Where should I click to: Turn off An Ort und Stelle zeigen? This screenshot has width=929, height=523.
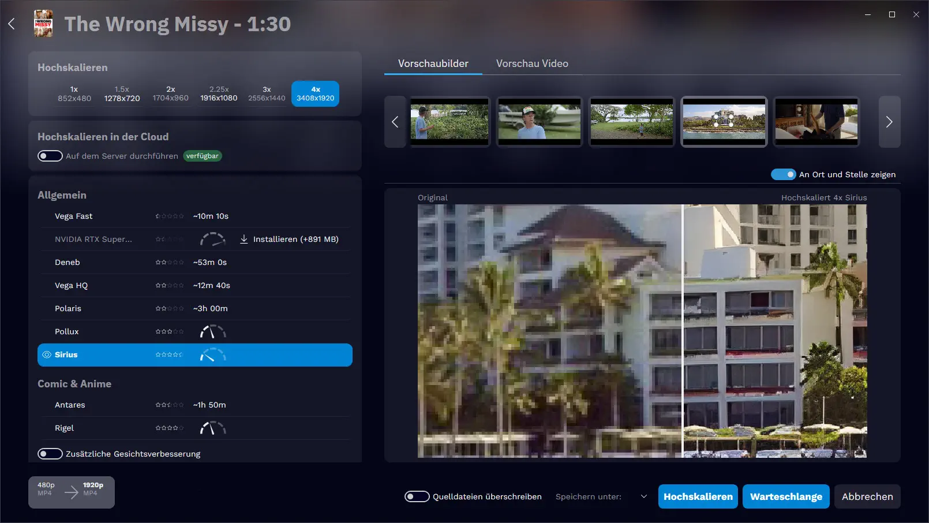(x=783, y=174)
